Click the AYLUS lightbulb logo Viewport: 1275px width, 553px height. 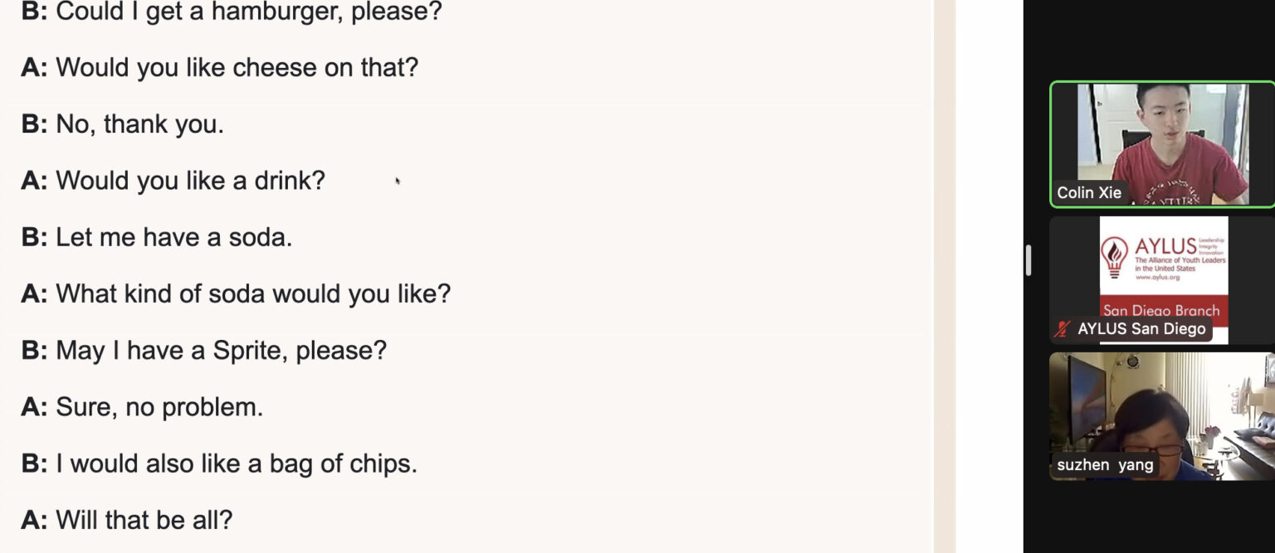tap(1114, 256)
